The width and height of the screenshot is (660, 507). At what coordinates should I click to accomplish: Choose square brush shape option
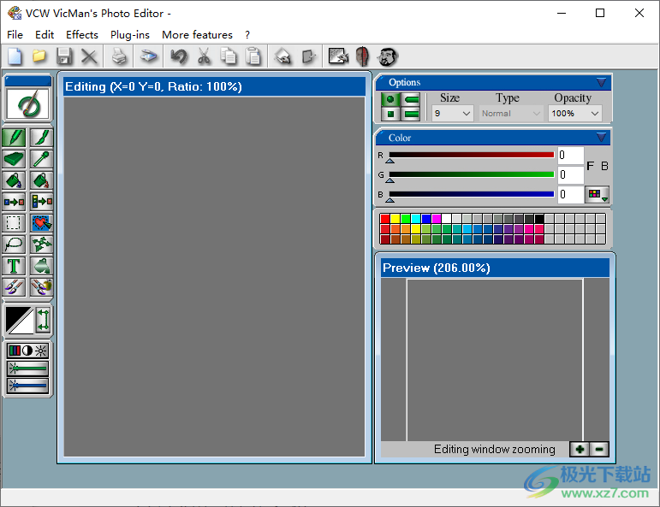390,114
